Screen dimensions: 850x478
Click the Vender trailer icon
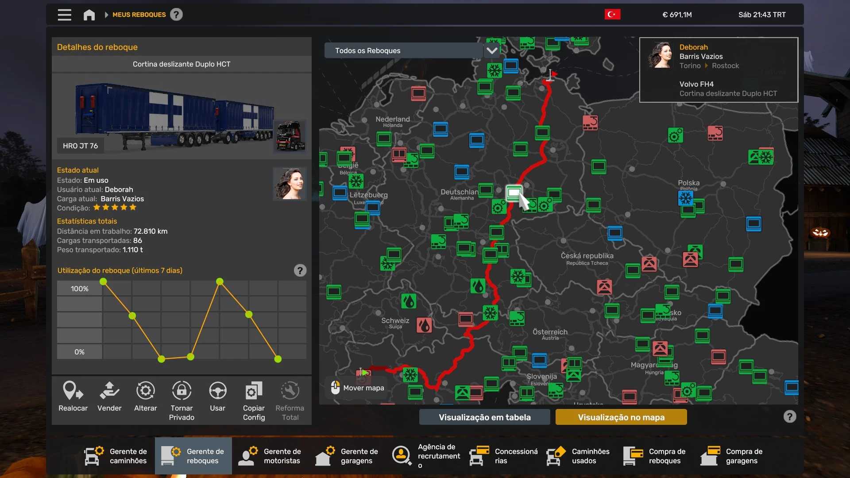[109, 391]
